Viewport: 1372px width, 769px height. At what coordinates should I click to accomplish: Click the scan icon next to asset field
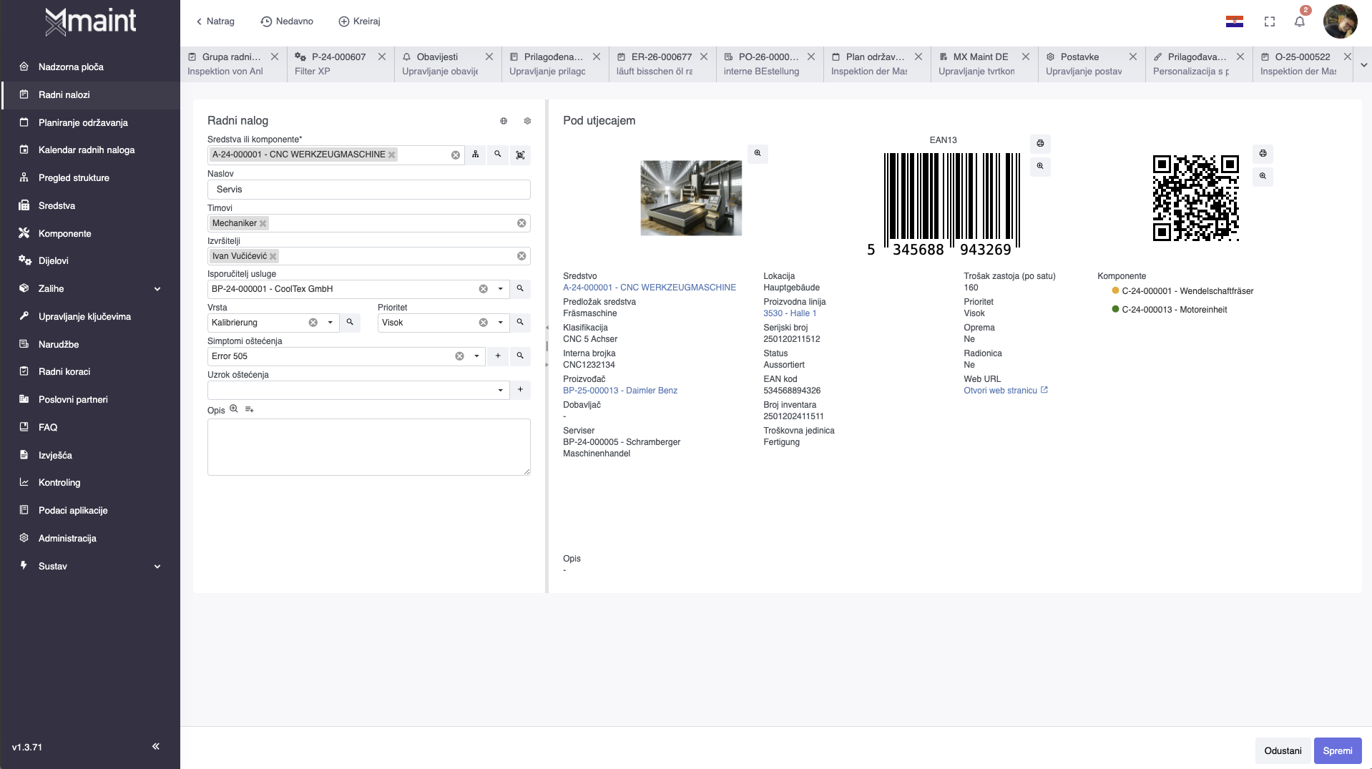click(x=520, y=155)
